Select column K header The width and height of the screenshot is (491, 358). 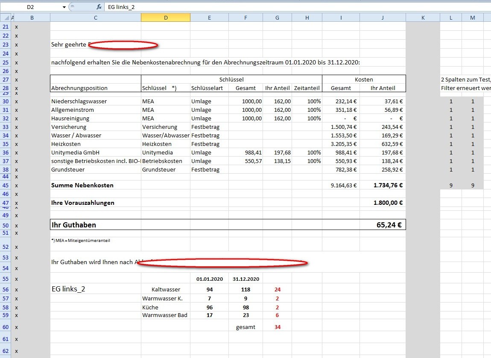coord(423,18)
